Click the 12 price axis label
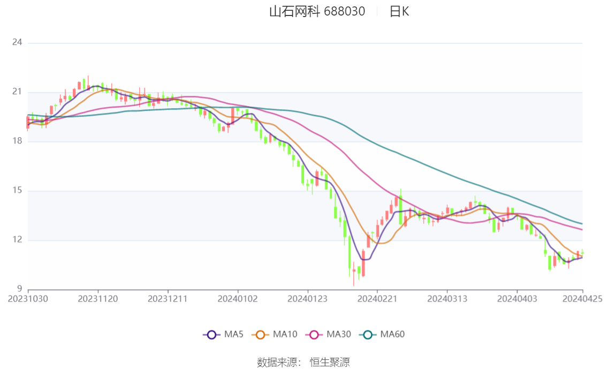Image resolution: width=607 pixels, height=369 pixels. [x=17, y=240]
